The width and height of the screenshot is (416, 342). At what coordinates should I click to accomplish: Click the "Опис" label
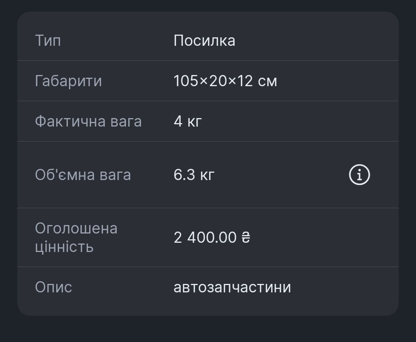(x=53, y=287)
